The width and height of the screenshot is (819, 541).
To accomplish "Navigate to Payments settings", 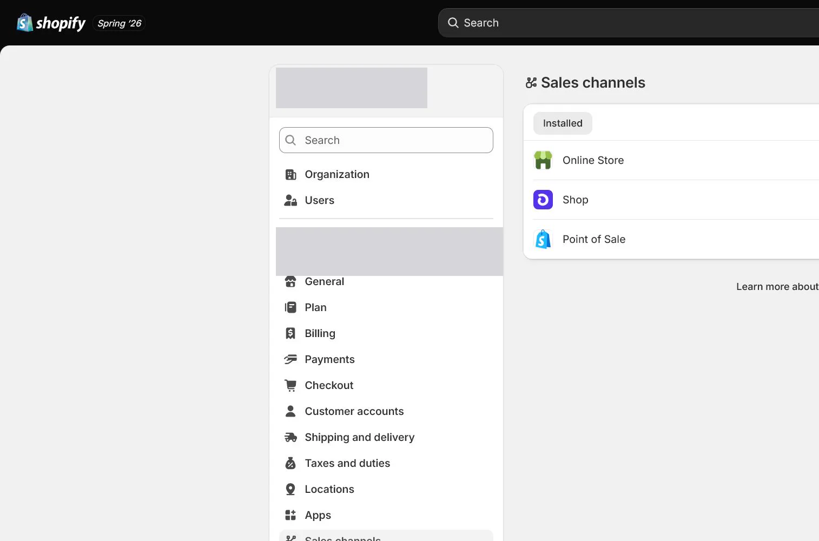I will point(386,359).
